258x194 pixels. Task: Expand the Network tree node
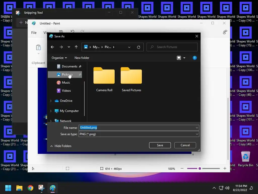(x=51, y=121)
